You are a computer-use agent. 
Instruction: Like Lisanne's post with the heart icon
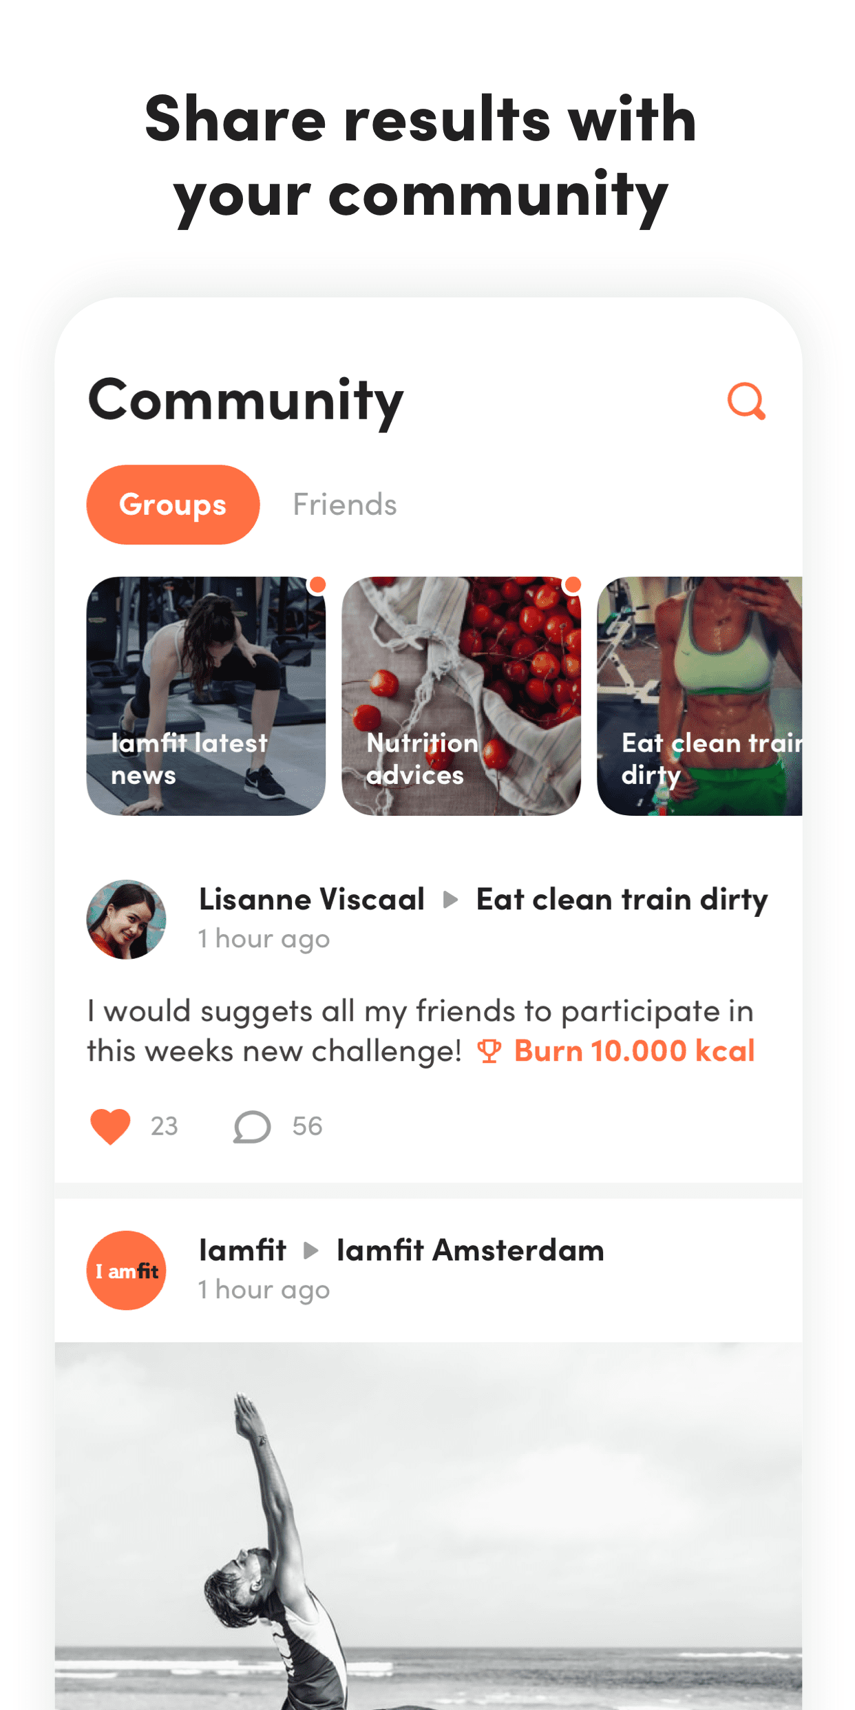coord(110,1126)
